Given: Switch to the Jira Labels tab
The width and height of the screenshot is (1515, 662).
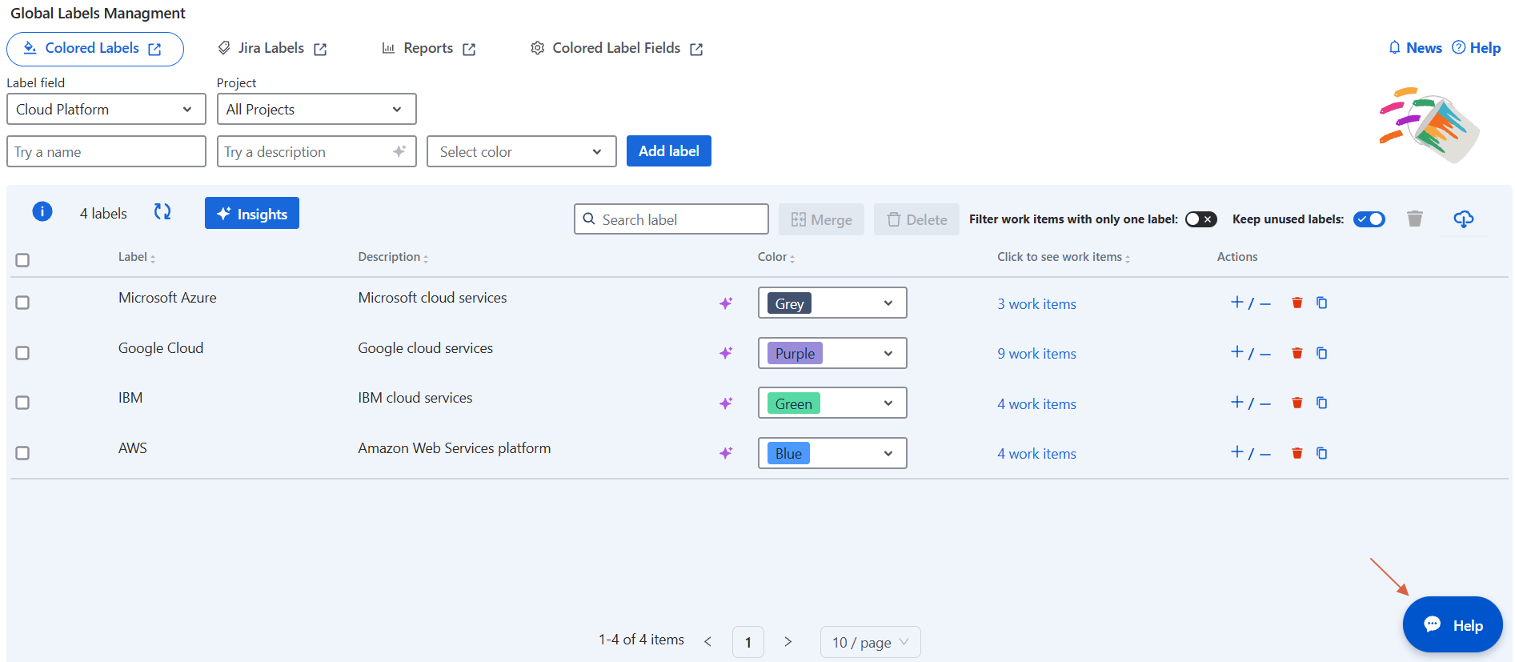Looking at the screenshot, I should click(272, 49).
